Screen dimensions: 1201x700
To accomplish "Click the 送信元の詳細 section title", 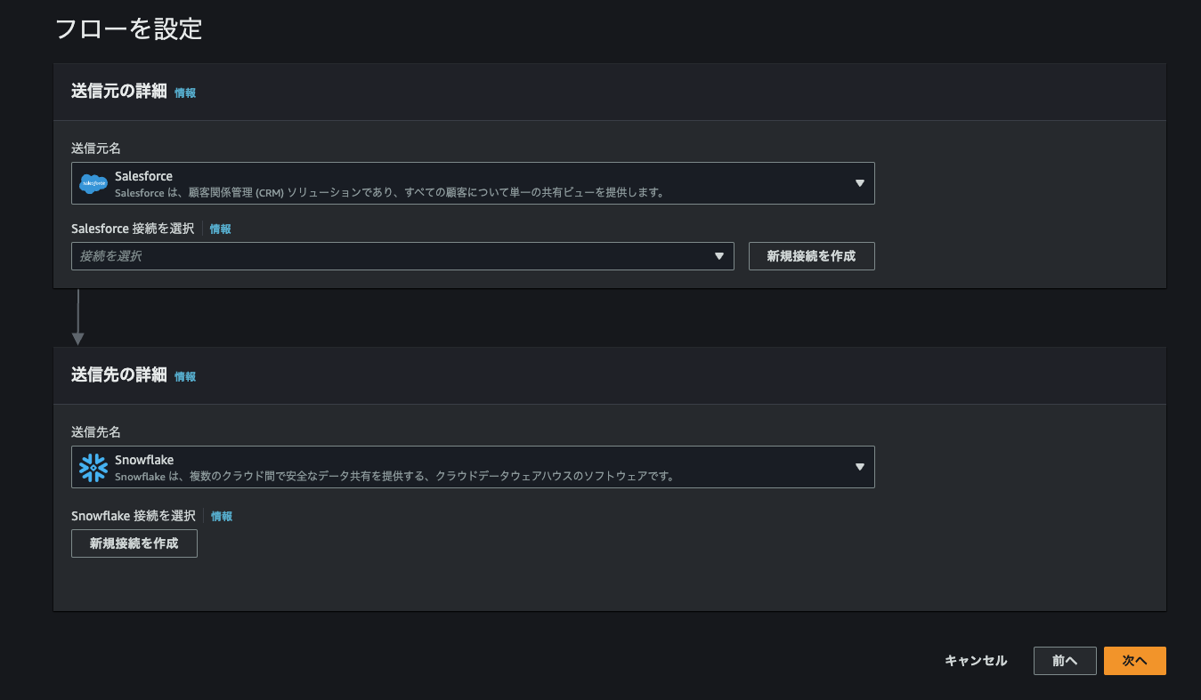I will click(119, 91).
